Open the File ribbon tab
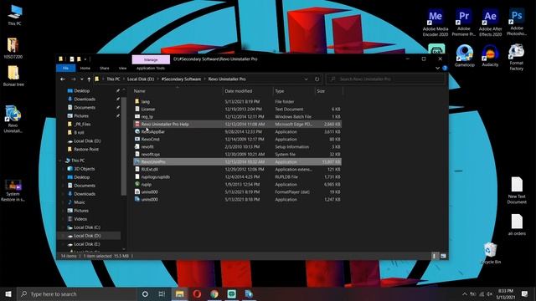The width and height of the screenshot is (536, 301). [x=65, y=69]
